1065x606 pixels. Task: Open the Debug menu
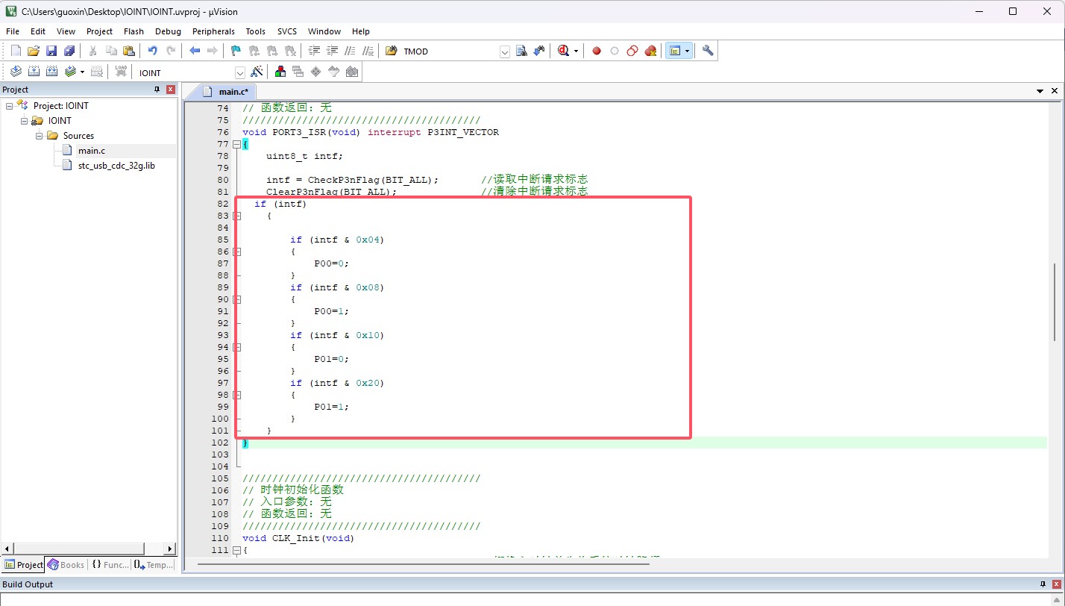168,31
